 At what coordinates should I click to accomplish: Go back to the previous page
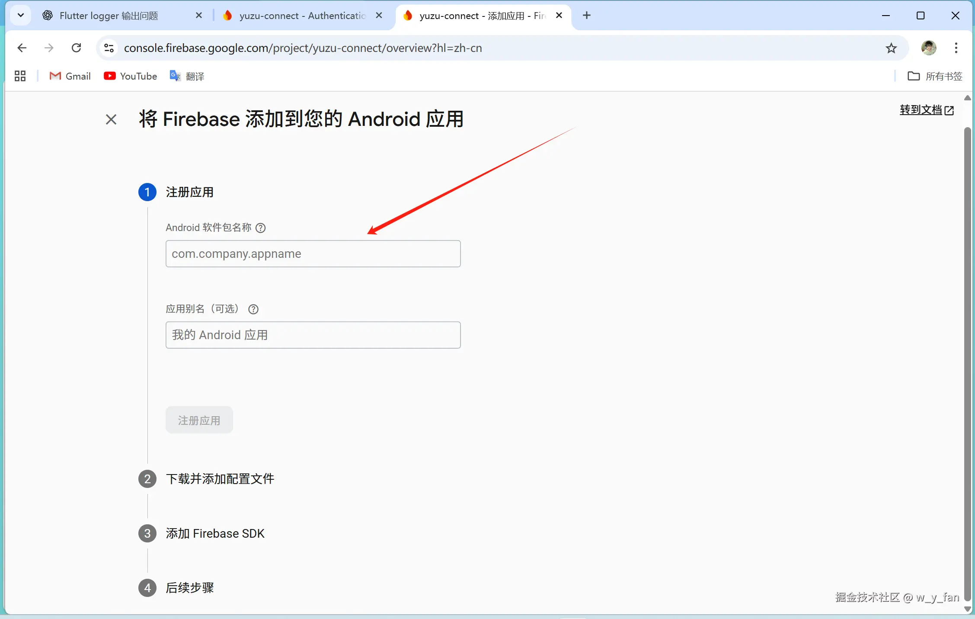pos(22,48)
